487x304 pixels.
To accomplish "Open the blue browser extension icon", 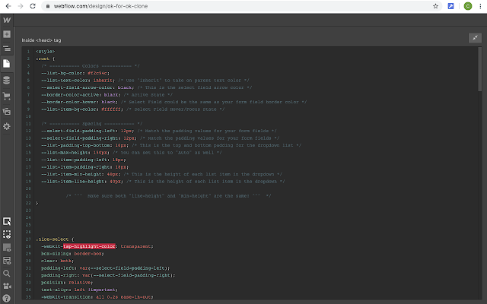I will [451, 6].
